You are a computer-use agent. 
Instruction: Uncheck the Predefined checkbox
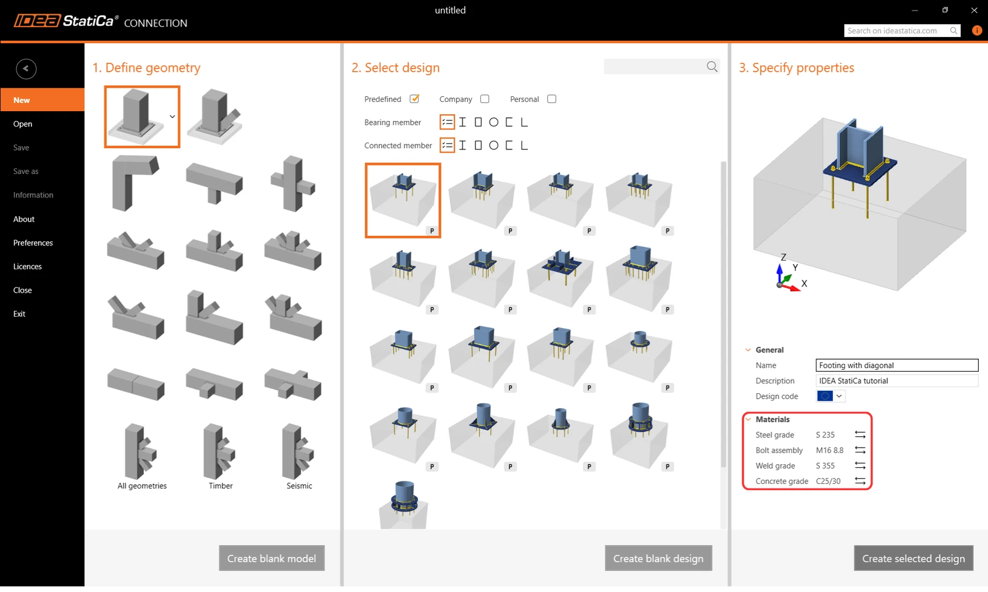pyautogui.click(x=414, y=99)
